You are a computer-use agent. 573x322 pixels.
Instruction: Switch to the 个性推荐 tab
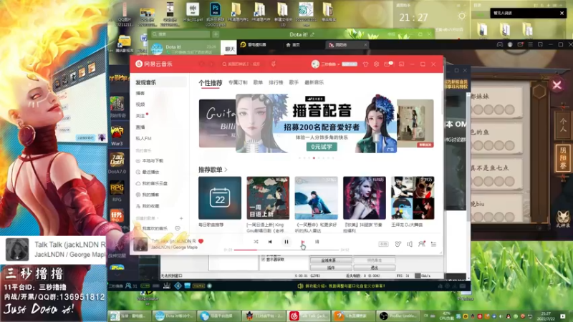point(211,83)
